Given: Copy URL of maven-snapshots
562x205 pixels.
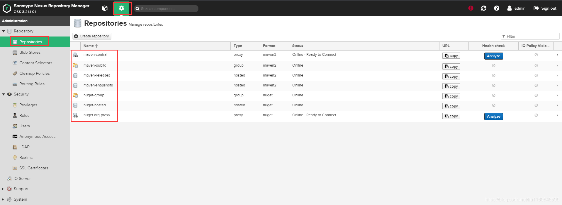Looking at the screenshot, I should click(451, 86).
